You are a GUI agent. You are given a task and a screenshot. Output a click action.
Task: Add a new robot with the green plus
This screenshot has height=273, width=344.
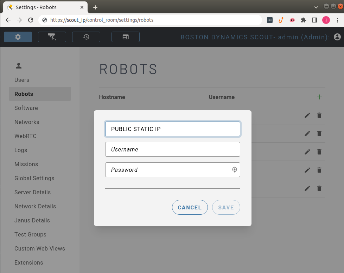[319, 97]
